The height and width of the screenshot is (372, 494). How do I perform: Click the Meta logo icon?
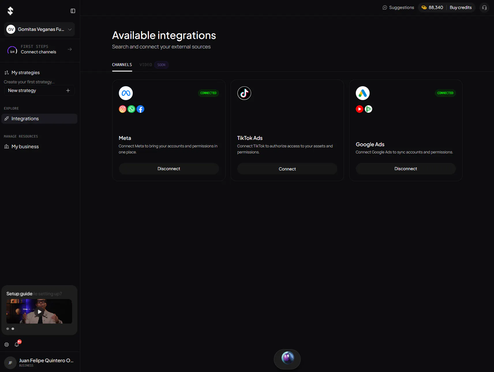point(126,93)
